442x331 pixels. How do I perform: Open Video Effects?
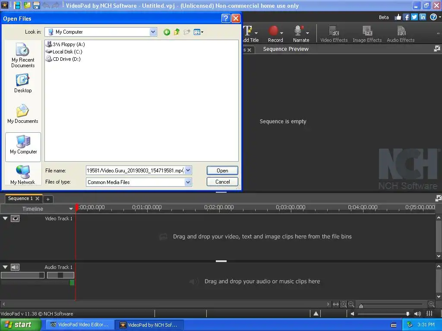click(x=334, y=34)
